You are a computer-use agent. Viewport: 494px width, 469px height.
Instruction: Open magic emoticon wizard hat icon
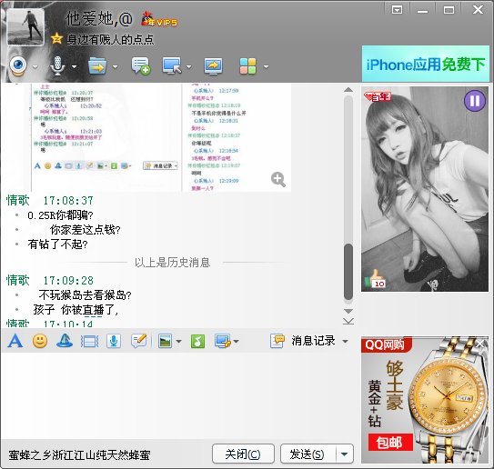[65, 341]
